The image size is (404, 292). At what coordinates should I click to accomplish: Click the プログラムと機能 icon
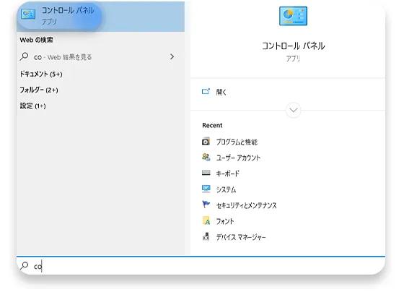[x=206, y=142]
